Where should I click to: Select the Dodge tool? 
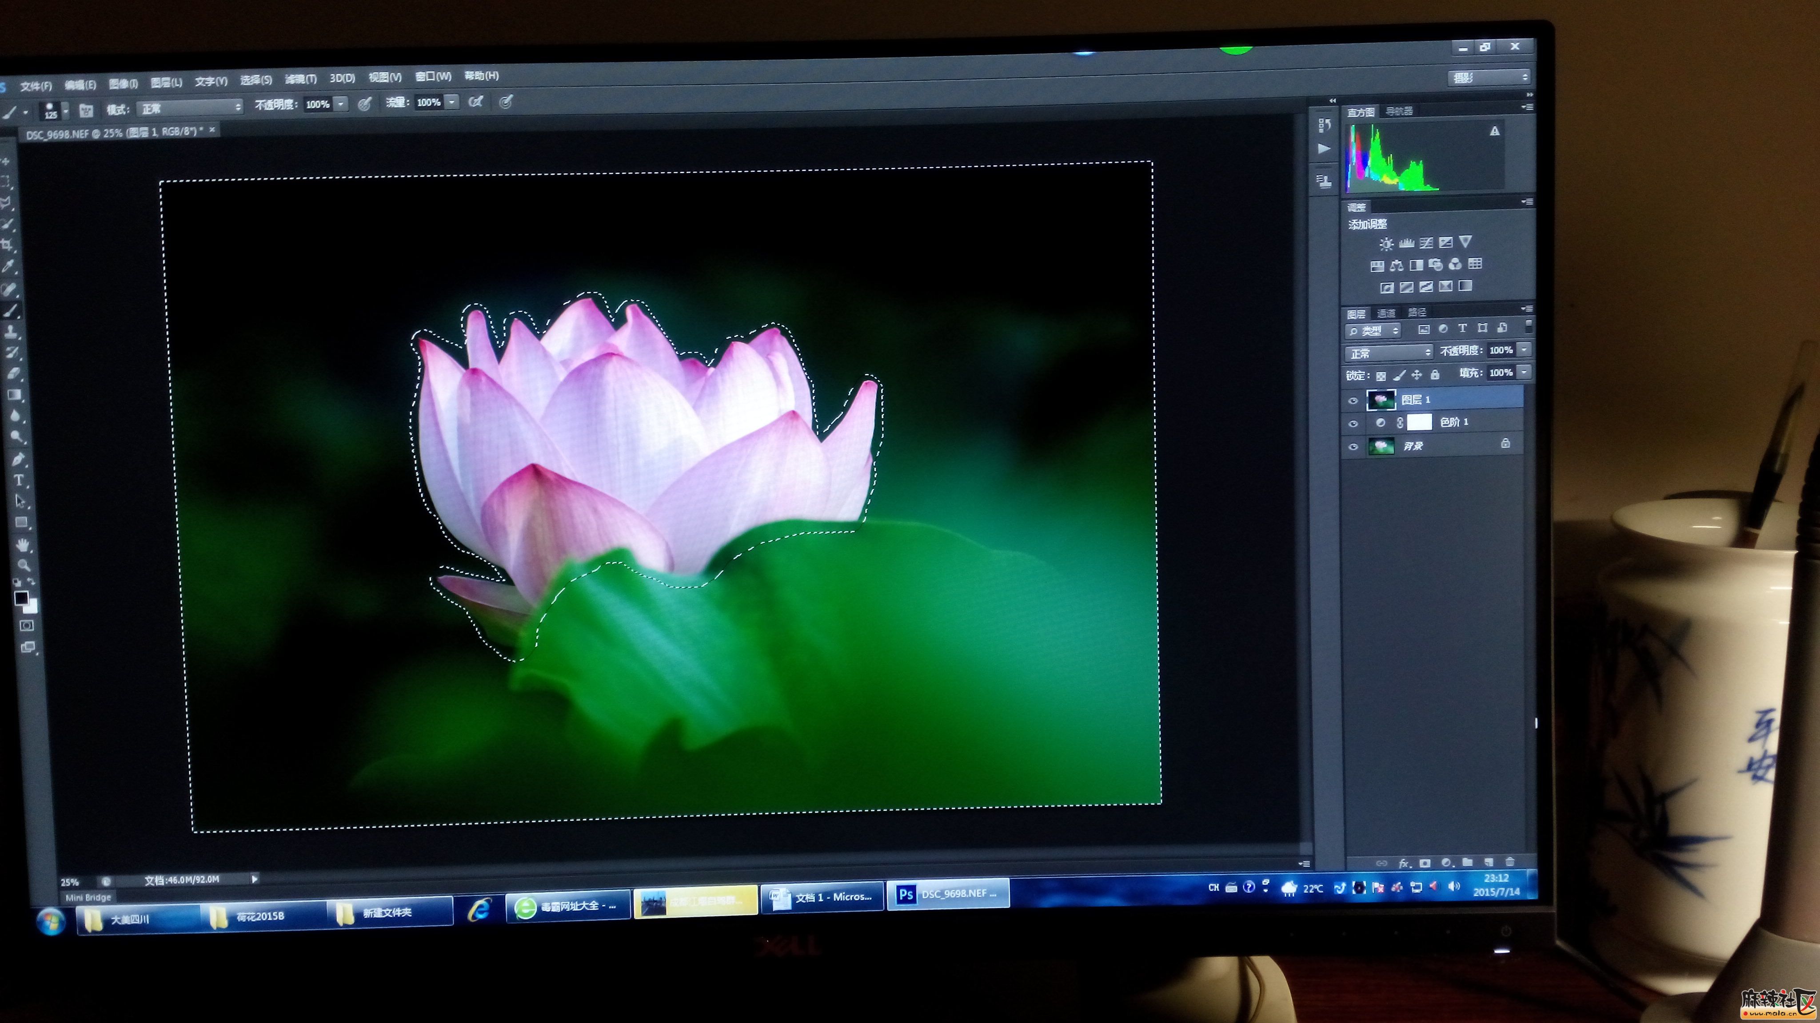click(x=16, y=437)
